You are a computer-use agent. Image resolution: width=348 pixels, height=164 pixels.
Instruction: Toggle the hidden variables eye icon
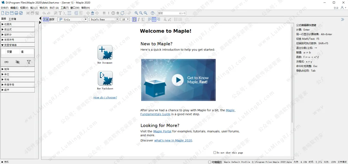(x=17, y=62)
